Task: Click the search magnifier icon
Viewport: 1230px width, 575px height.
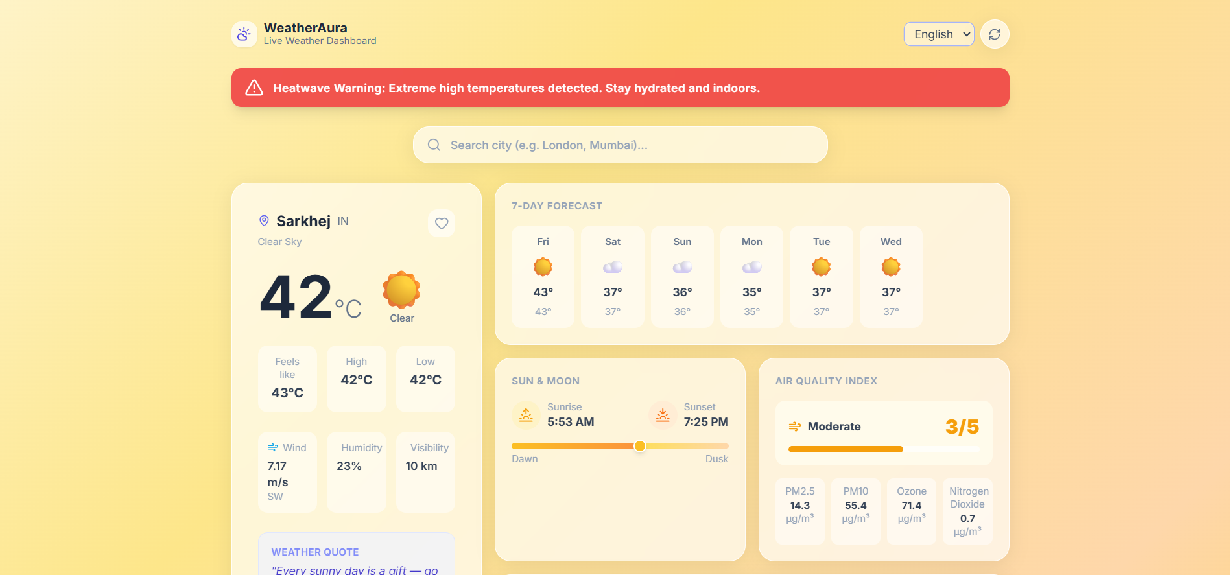Action: pyautogui.click(x=434, y=145)
